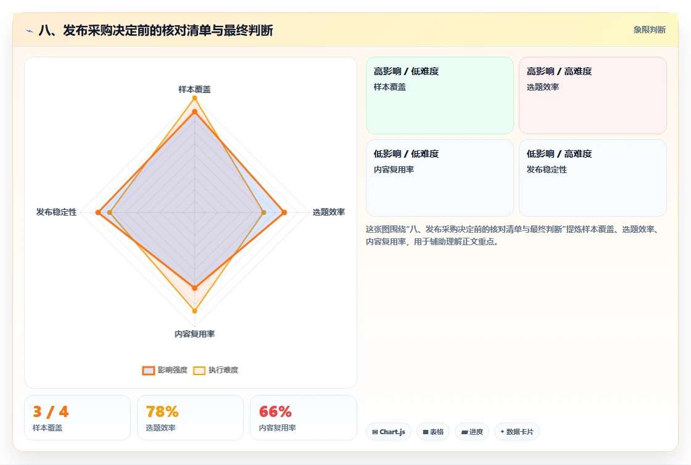The height and width of the screenshot is (465, 691).
Task: Click the 进度 tag icon
Action: click(x=464, y=432)
